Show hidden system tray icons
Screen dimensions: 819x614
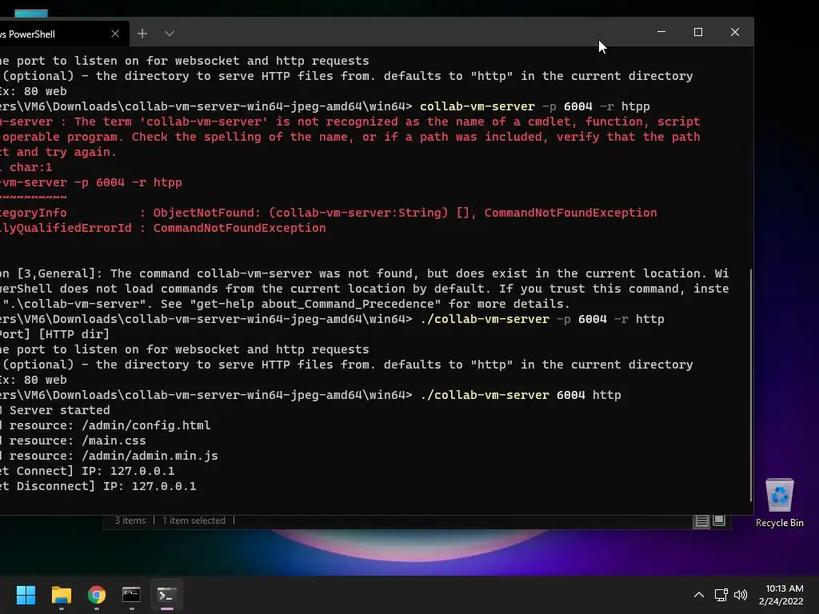[x=698, y=595]
